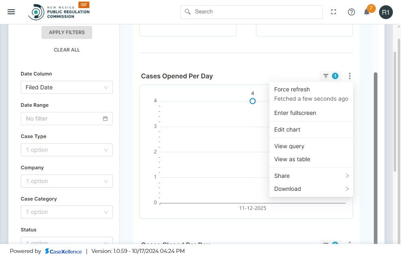Click into the Search field

click(x=251, y=12)
